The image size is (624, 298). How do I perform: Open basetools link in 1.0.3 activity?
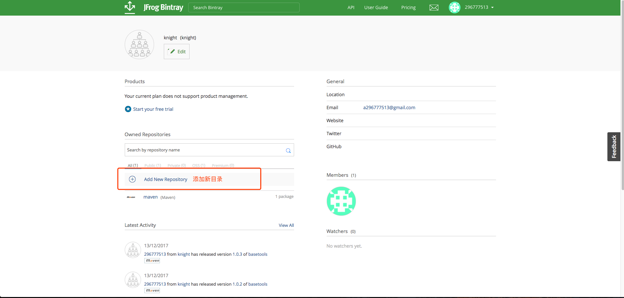(x=258, y=254)
